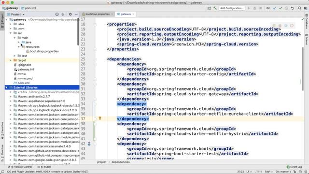Click the editor vertical scrollbar
The height and width of the screenshot is (174, 309).
click(303, 69)
